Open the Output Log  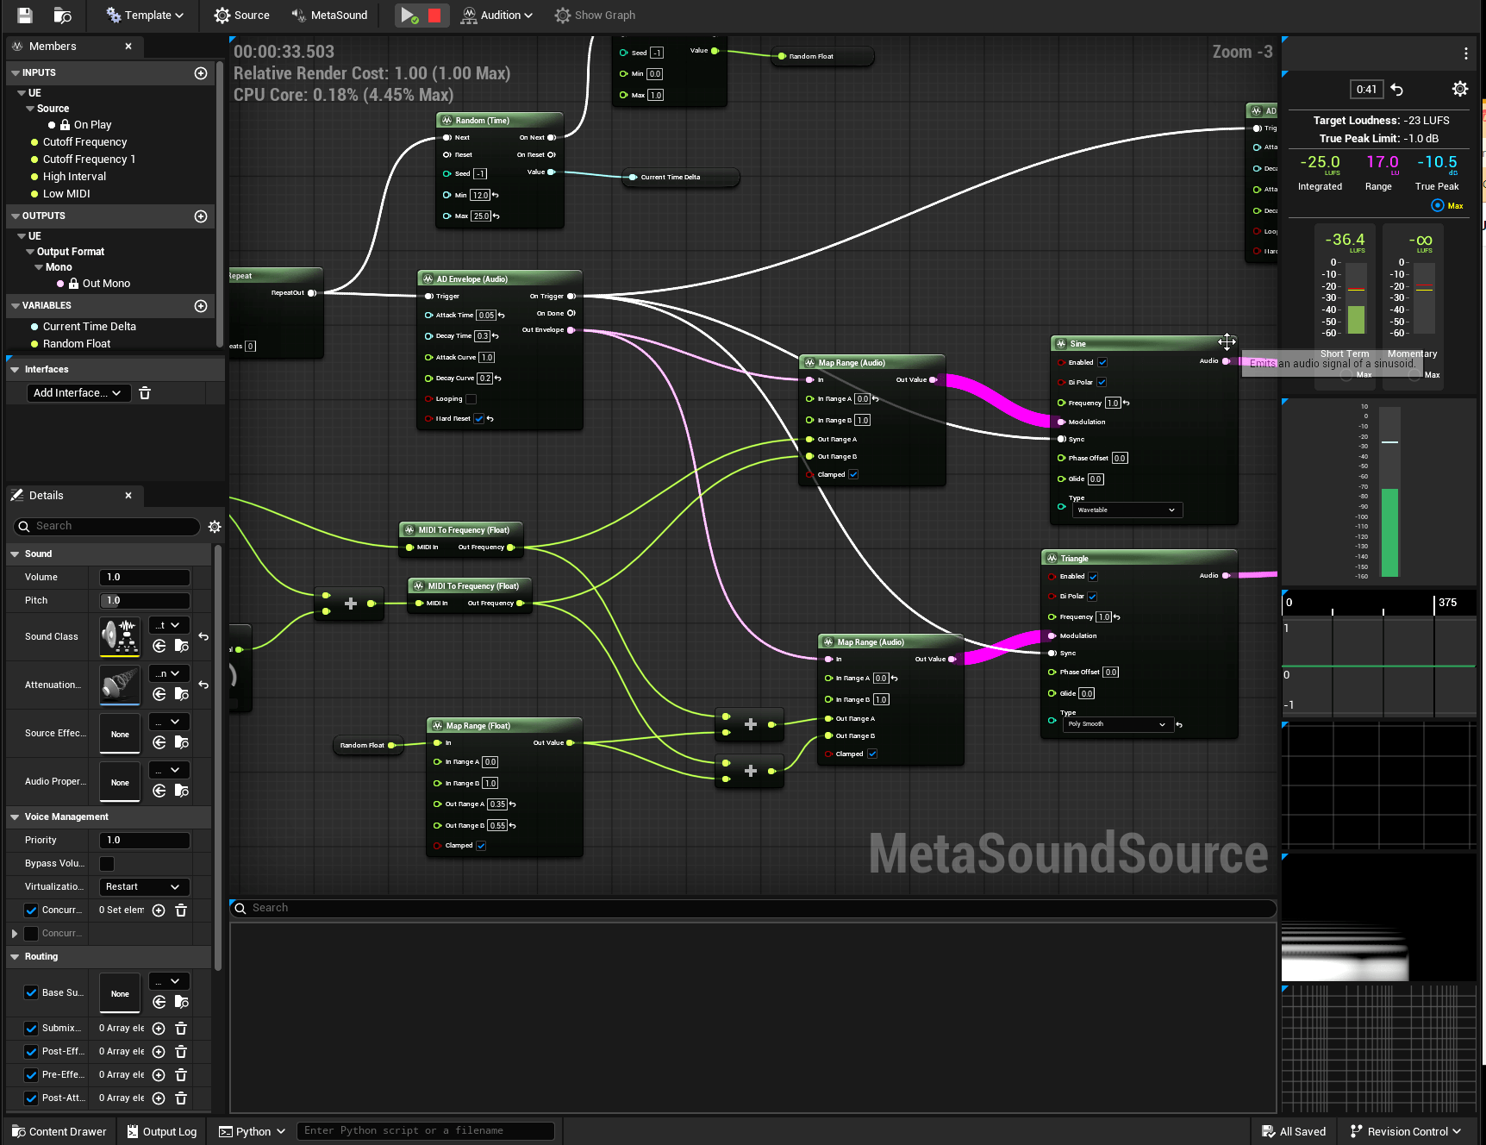pos(162,1132)
